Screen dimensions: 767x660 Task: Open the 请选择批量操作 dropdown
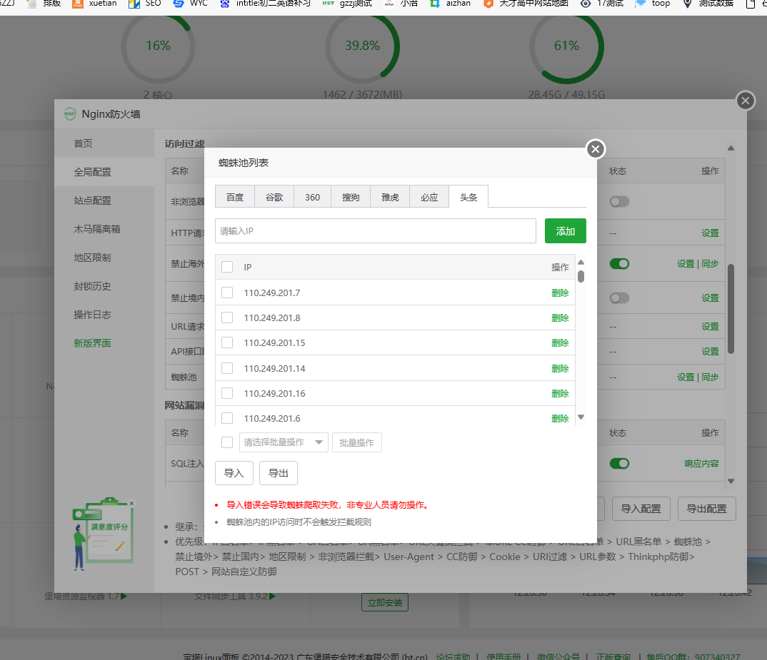pos(284,442)
